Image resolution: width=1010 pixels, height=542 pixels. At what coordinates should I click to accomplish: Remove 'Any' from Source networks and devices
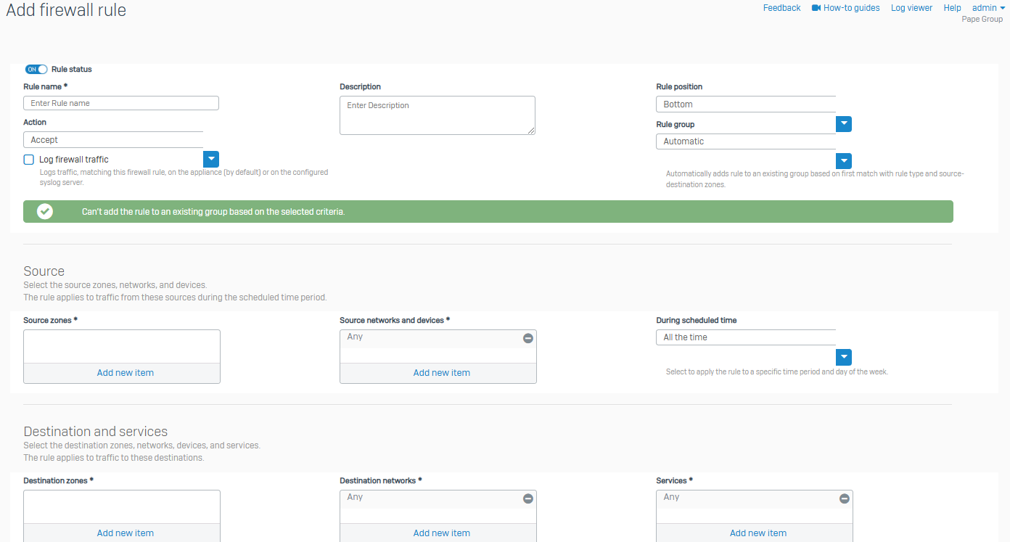point(528,338)
